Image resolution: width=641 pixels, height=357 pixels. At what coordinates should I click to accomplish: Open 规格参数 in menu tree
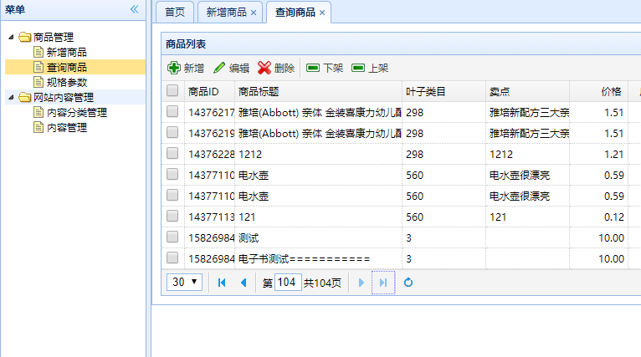67,83
